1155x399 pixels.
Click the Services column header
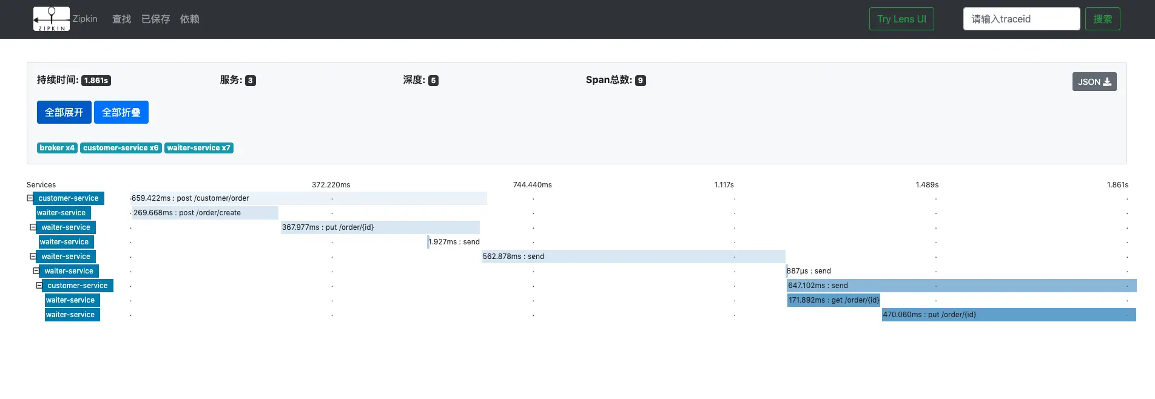click(x=41, y=185)
